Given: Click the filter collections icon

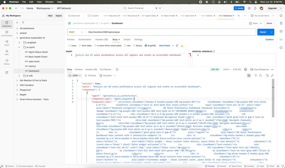Looking at the screenshot, I should pos(23,23).
